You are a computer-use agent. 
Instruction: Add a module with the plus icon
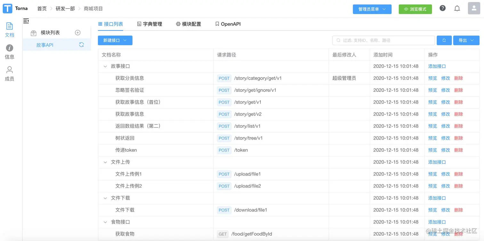coord(77,32)
